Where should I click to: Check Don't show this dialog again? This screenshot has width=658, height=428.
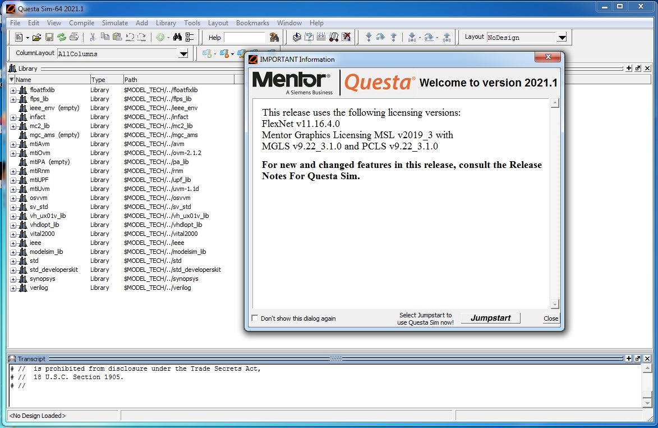(x=255, y=318)
